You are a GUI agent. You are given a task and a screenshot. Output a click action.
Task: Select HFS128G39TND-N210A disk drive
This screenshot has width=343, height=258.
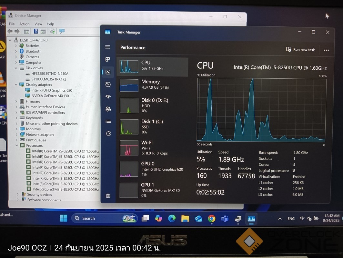pyautogui.click(x=50, y=74)
